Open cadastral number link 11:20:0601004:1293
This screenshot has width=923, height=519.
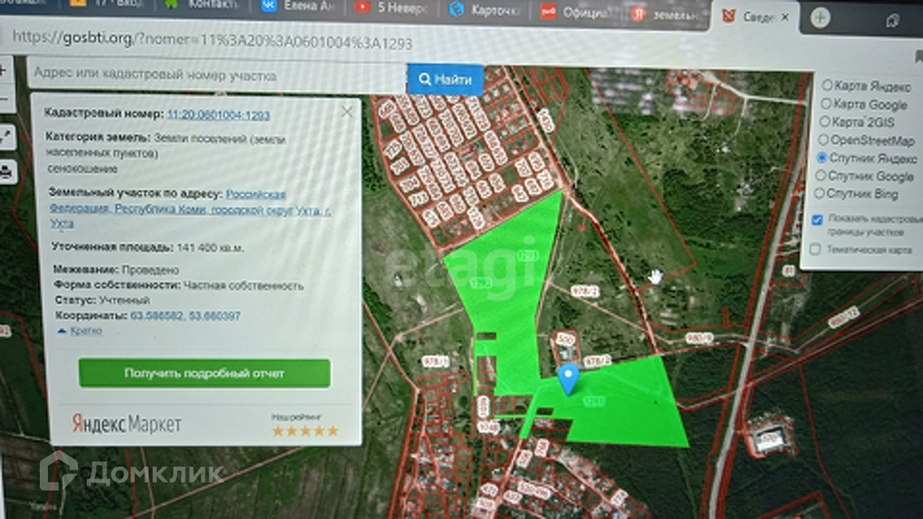tap(218, 115)
